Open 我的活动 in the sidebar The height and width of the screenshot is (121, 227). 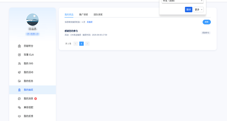click(33, 72)
